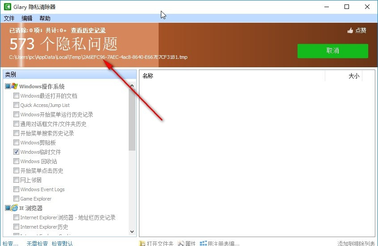378x246 pixels.
Task: Click the IE 浏览器 group label
Action: coord(31,208)
